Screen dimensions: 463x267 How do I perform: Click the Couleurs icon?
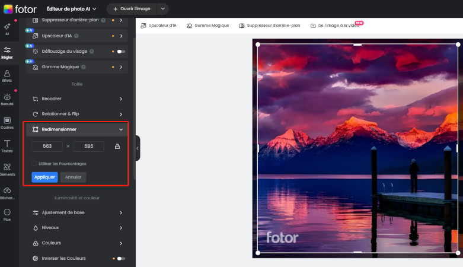[36, 243]
